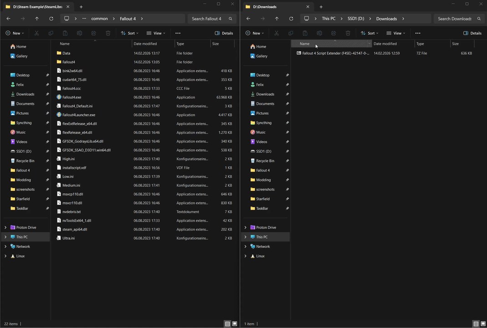The height and width of the screenshot is (328, 487).
Task: Click the Fallout 4 breadcrumb in the path bar
Action: 128,19
